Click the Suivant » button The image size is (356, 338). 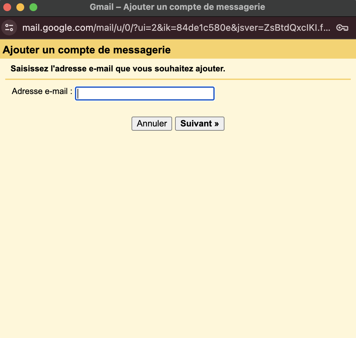click(x=200, y=124)
